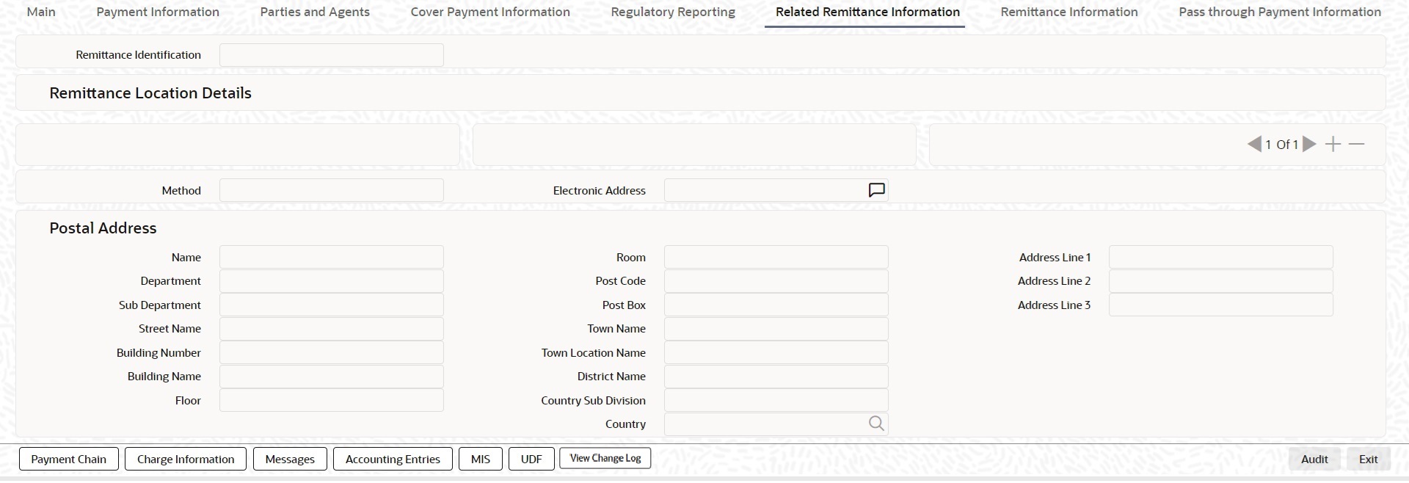Viewport: 1409px width, 483px height.
Task: Open Electronic Address text popup icon
Action: point(876,190)
